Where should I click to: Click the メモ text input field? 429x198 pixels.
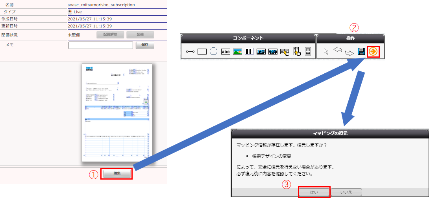(101, 45)
